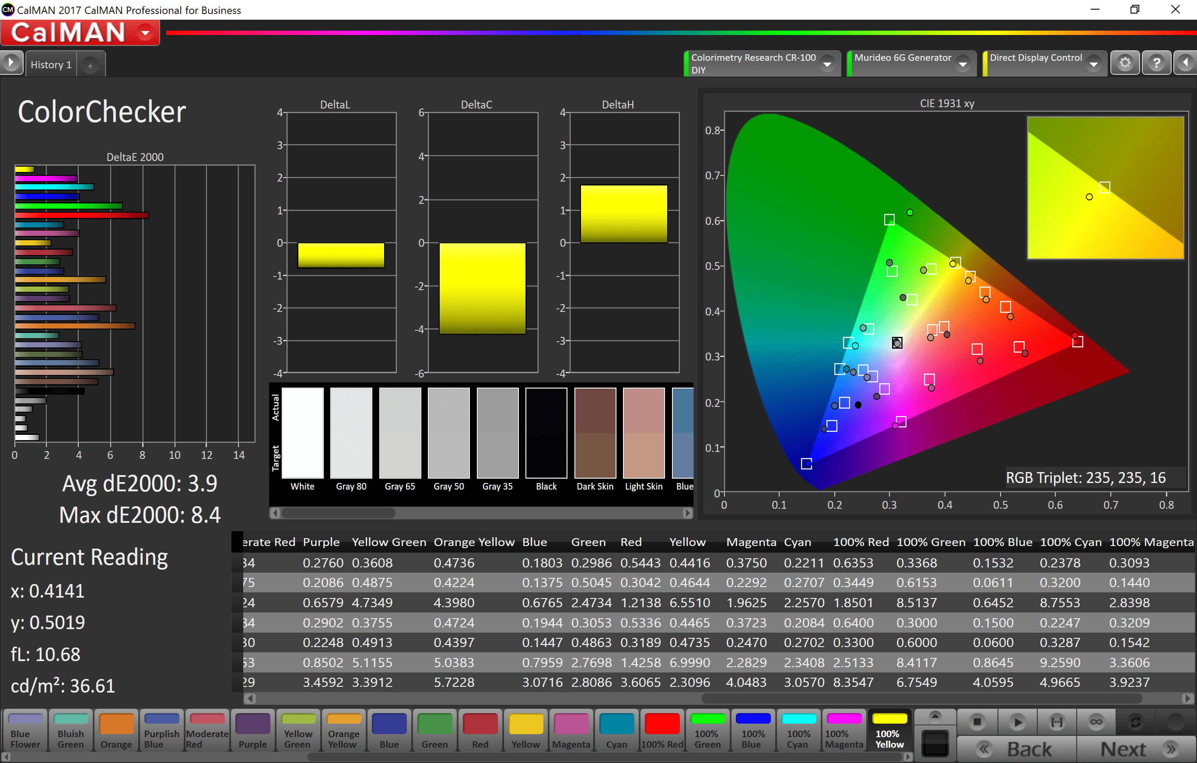The width and height of the screenshot is (1197, 763).
Task: Click the White swatch in comparison strip
Action: 302,433
